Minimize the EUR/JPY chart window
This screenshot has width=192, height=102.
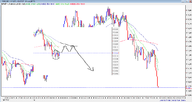183,1
